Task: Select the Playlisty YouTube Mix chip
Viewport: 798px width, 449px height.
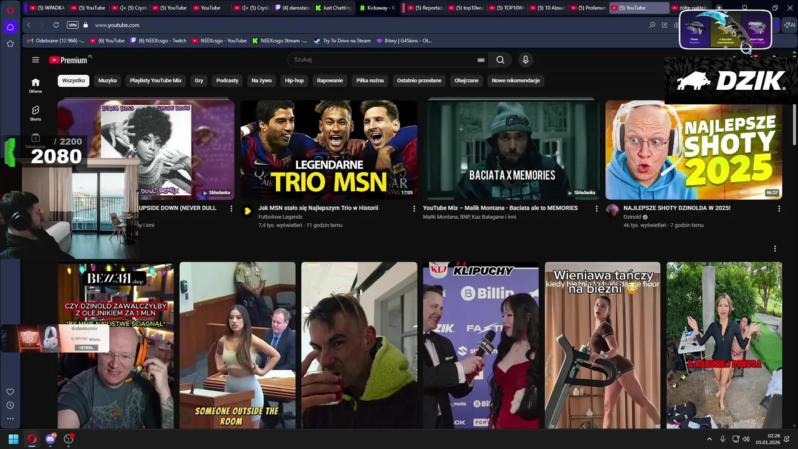Action: pos(156,80)
